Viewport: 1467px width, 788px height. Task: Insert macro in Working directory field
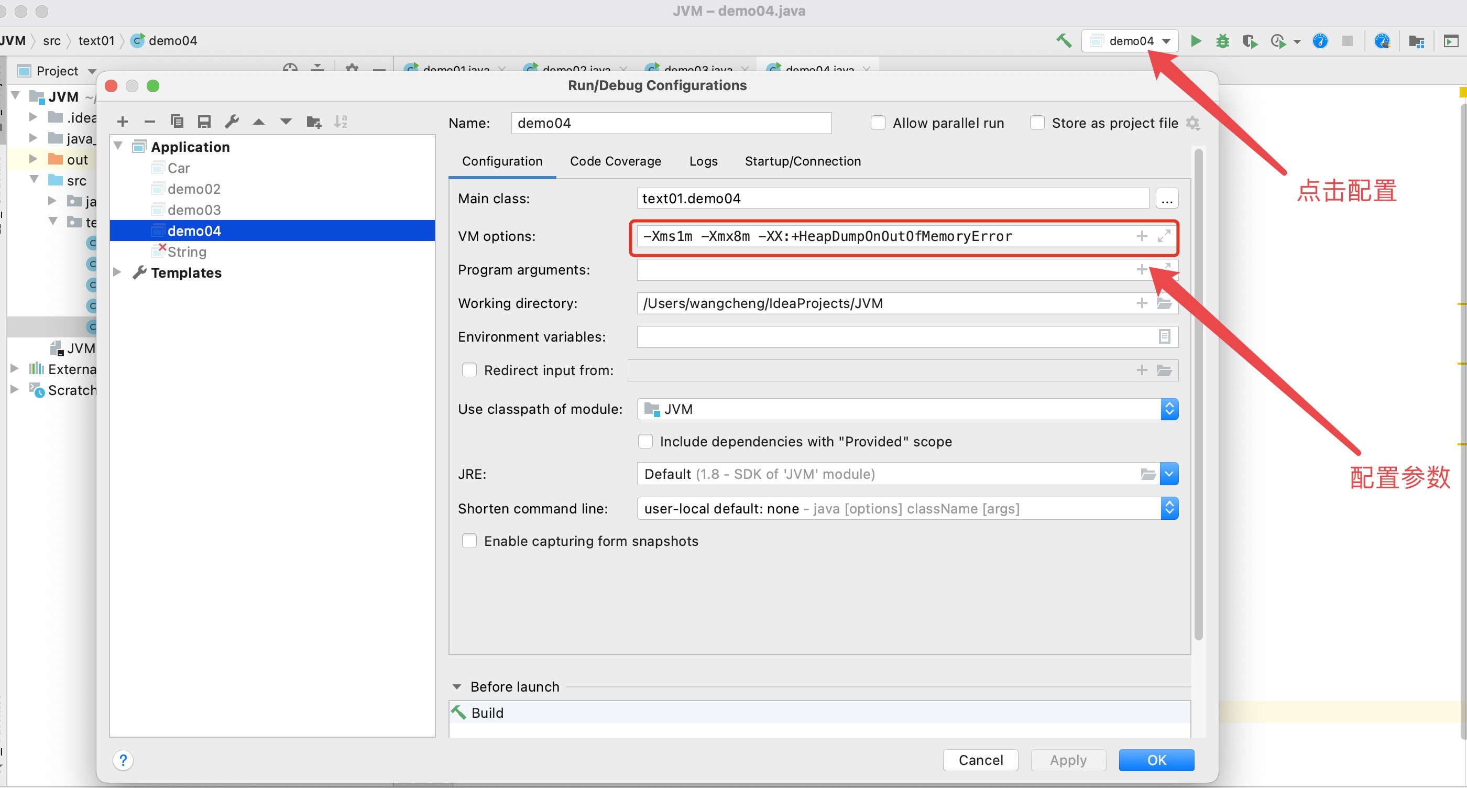click(1142, 303)
